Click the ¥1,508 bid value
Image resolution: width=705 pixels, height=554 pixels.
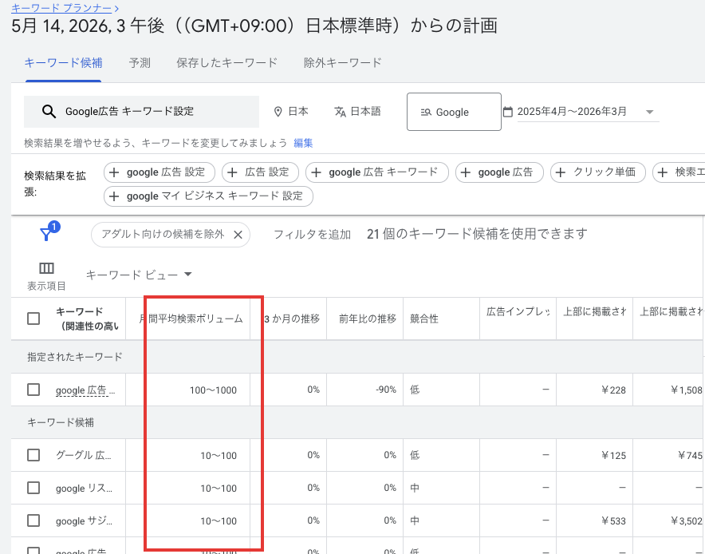(x=686, y=390)
